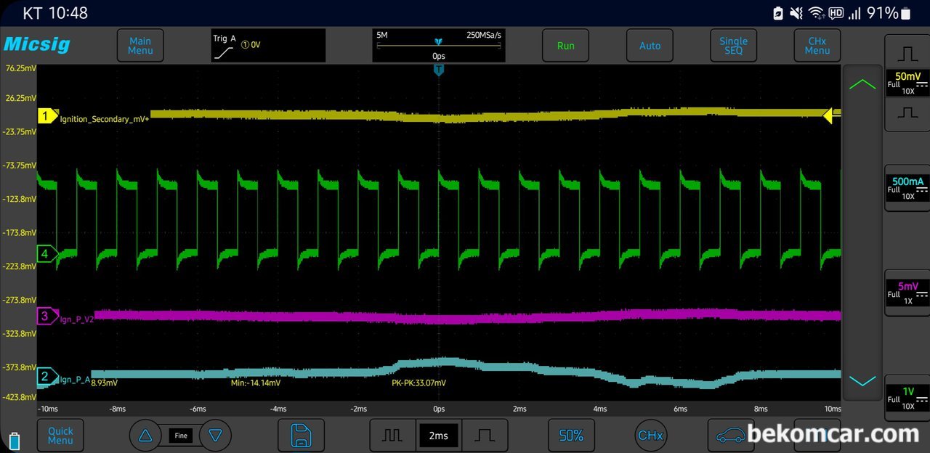Click the blue down chevron in channel strip
Screen dimensions: 930x453
point(862,381)
